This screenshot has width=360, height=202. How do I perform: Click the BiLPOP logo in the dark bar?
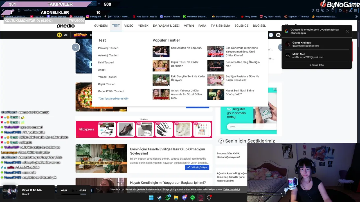pos(80,35)
